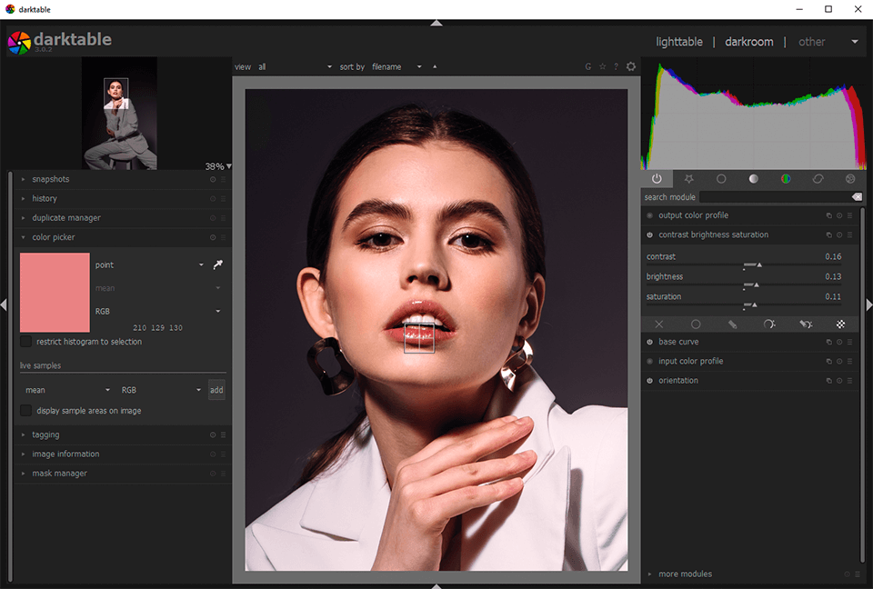Viewport: 873px width, 589px height.
Task: Click the add live sample button
Action: coord(216,390)
